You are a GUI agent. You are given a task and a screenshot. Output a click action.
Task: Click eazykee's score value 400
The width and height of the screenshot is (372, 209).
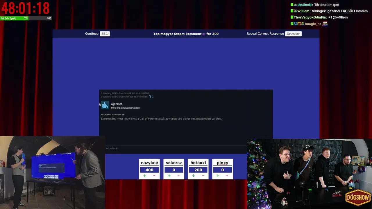[x=149, y=170]
